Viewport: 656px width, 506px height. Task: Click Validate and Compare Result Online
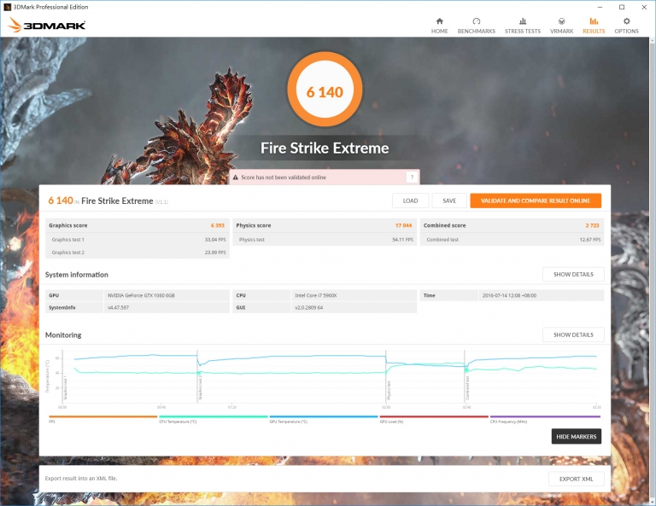click(x=536, y=201)
